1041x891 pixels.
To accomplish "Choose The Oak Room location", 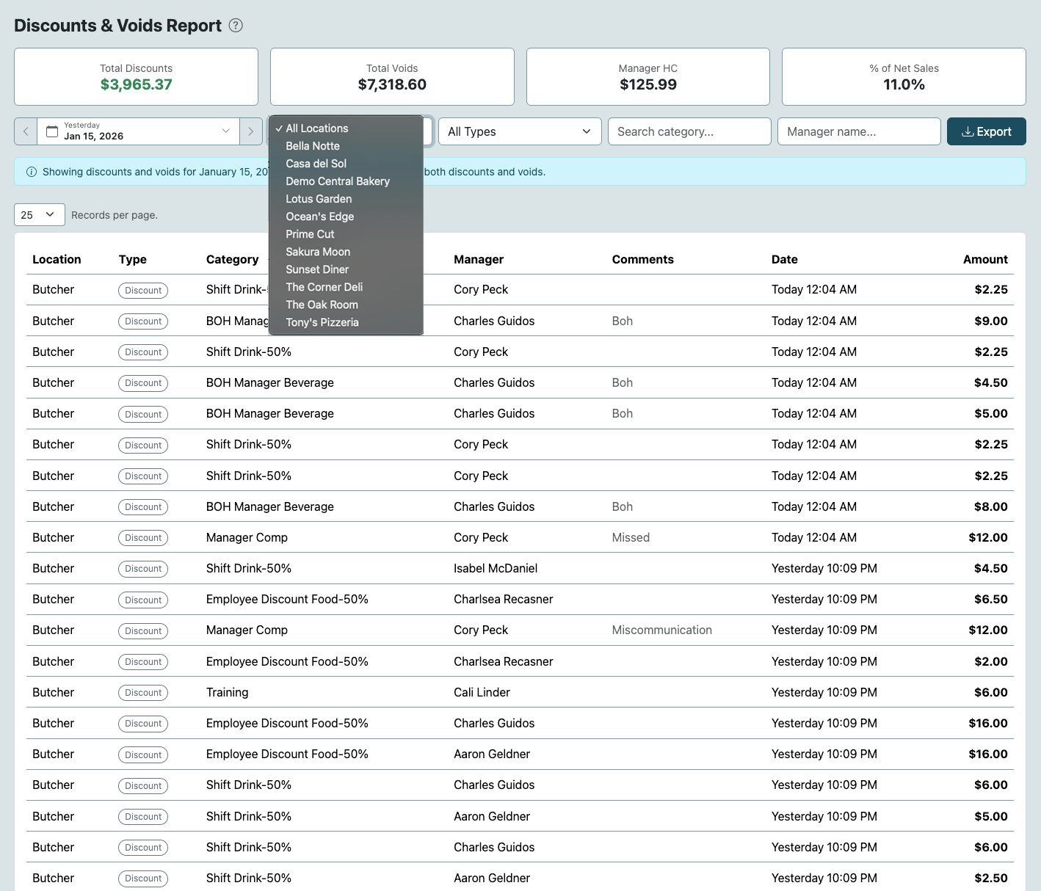I will click(322, 305).
